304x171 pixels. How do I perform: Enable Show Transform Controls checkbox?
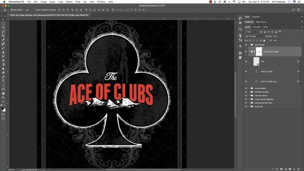click(35, 10)
